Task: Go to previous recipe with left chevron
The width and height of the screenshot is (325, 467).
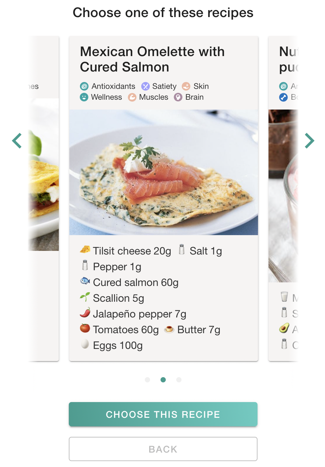Action: point(17,141)
